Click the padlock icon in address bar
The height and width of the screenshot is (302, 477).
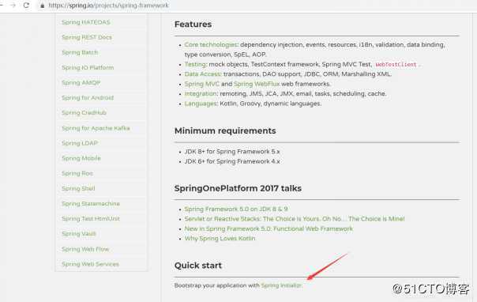43,6
